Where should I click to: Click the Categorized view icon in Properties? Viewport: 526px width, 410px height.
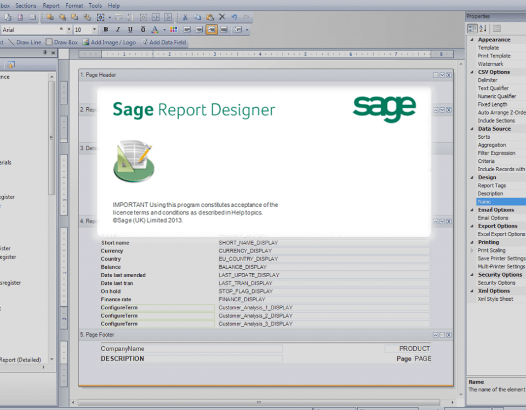click(472, 28)
